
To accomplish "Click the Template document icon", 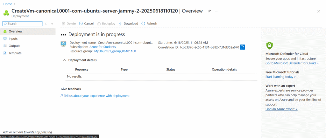I will point(5,53).
